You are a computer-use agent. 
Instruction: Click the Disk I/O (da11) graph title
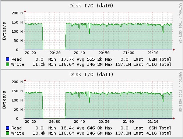(91, 75)
